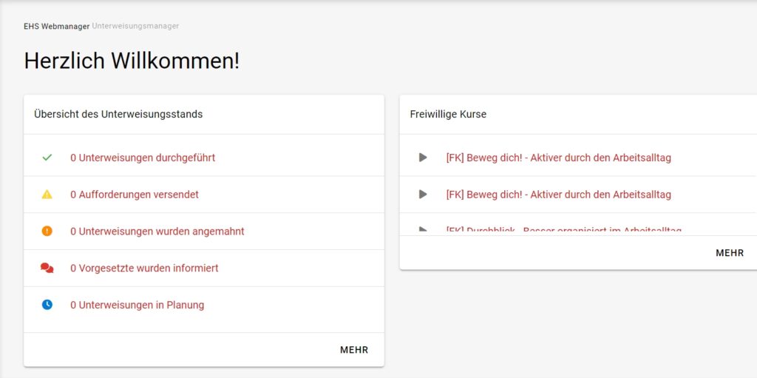
Task: Open '0 Aufforderungen versendet' link
Action: click(x=135, y=195)
